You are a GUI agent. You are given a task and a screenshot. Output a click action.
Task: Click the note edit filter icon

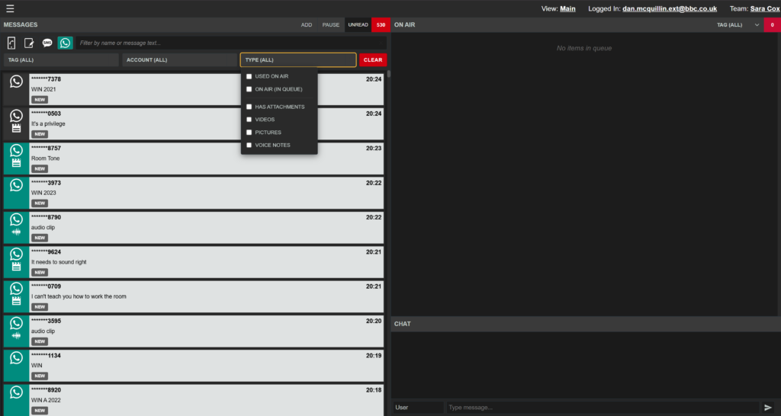(x=29, y=43)
